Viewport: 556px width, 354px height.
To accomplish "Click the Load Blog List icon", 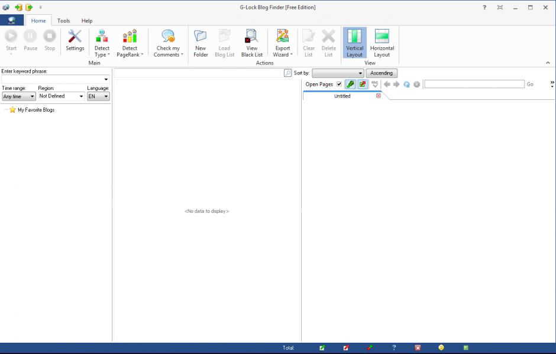I will 224,37.
